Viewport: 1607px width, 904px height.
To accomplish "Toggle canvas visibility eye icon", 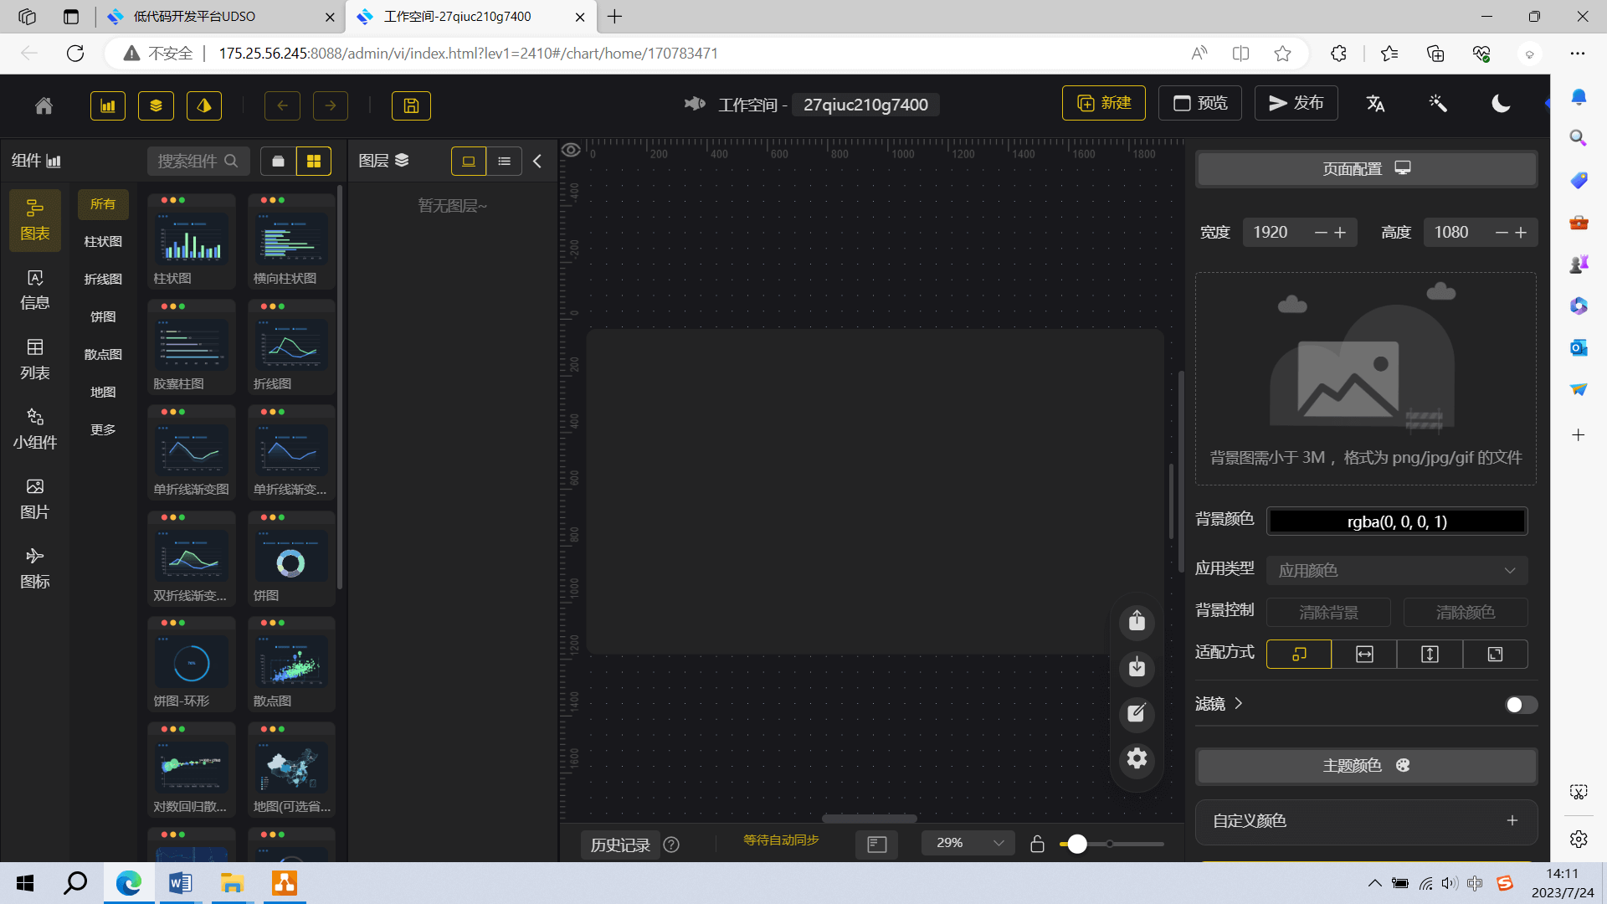I will [571, 150].
